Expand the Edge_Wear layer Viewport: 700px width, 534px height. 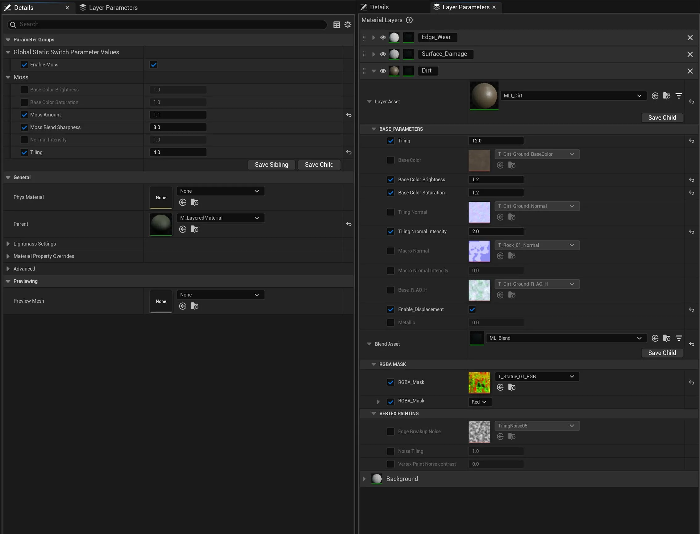(x=374, y=37)
